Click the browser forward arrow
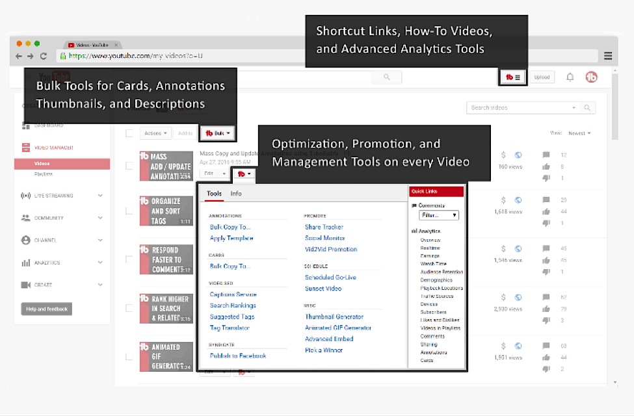 pos(31,56)
